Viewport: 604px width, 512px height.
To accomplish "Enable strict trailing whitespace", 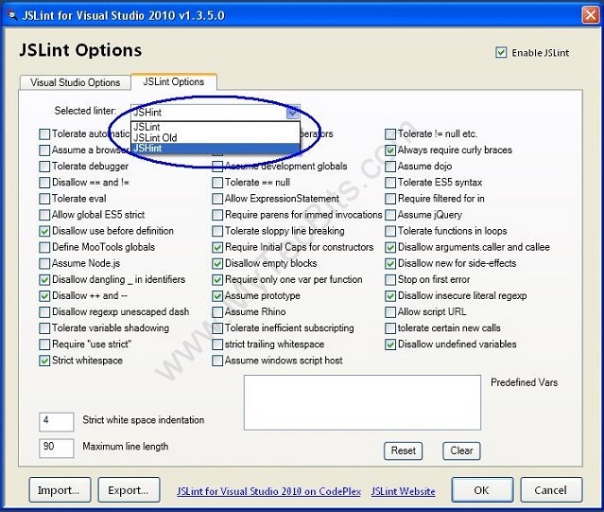I will click(217, 344).
